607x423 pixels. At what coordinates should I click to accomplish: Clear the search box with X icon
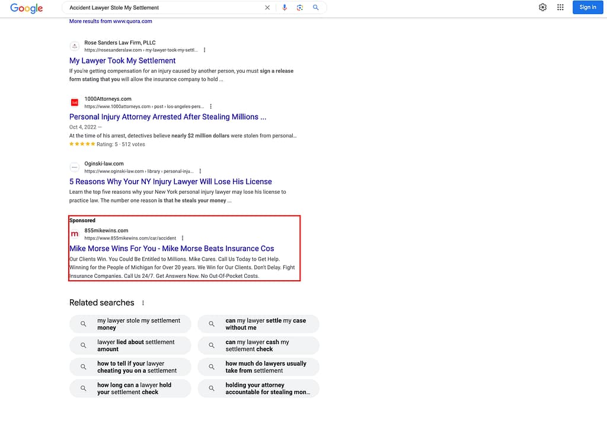tap(267, 7)
